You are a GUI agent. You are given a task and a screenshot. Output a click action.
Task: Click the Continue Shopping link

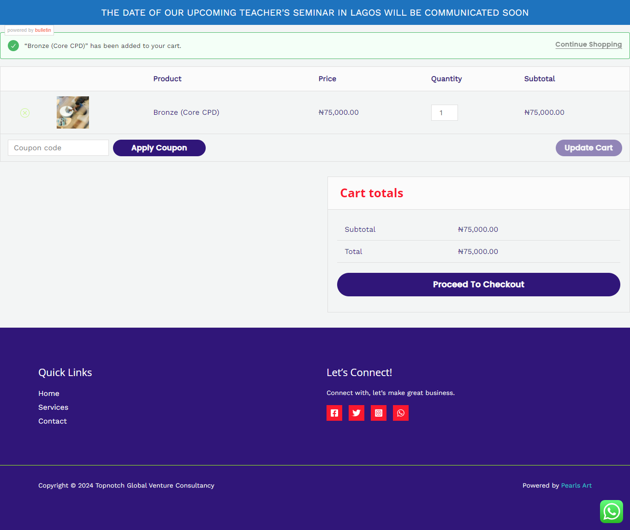588,44
